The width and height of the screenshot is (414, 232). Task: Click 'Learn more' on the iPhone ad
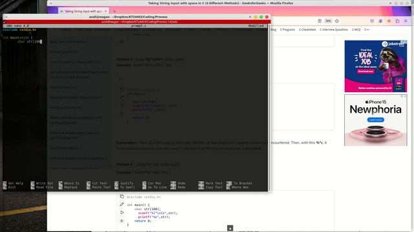375,120
